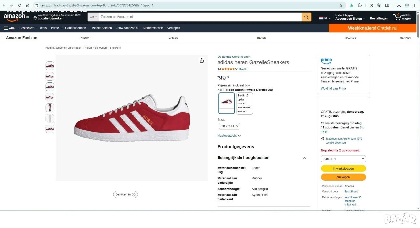Click Bekijk 15 opties zonder aanbevolen aanbod
The width and height of the screenshot is (420, 228).
[245, 103]
